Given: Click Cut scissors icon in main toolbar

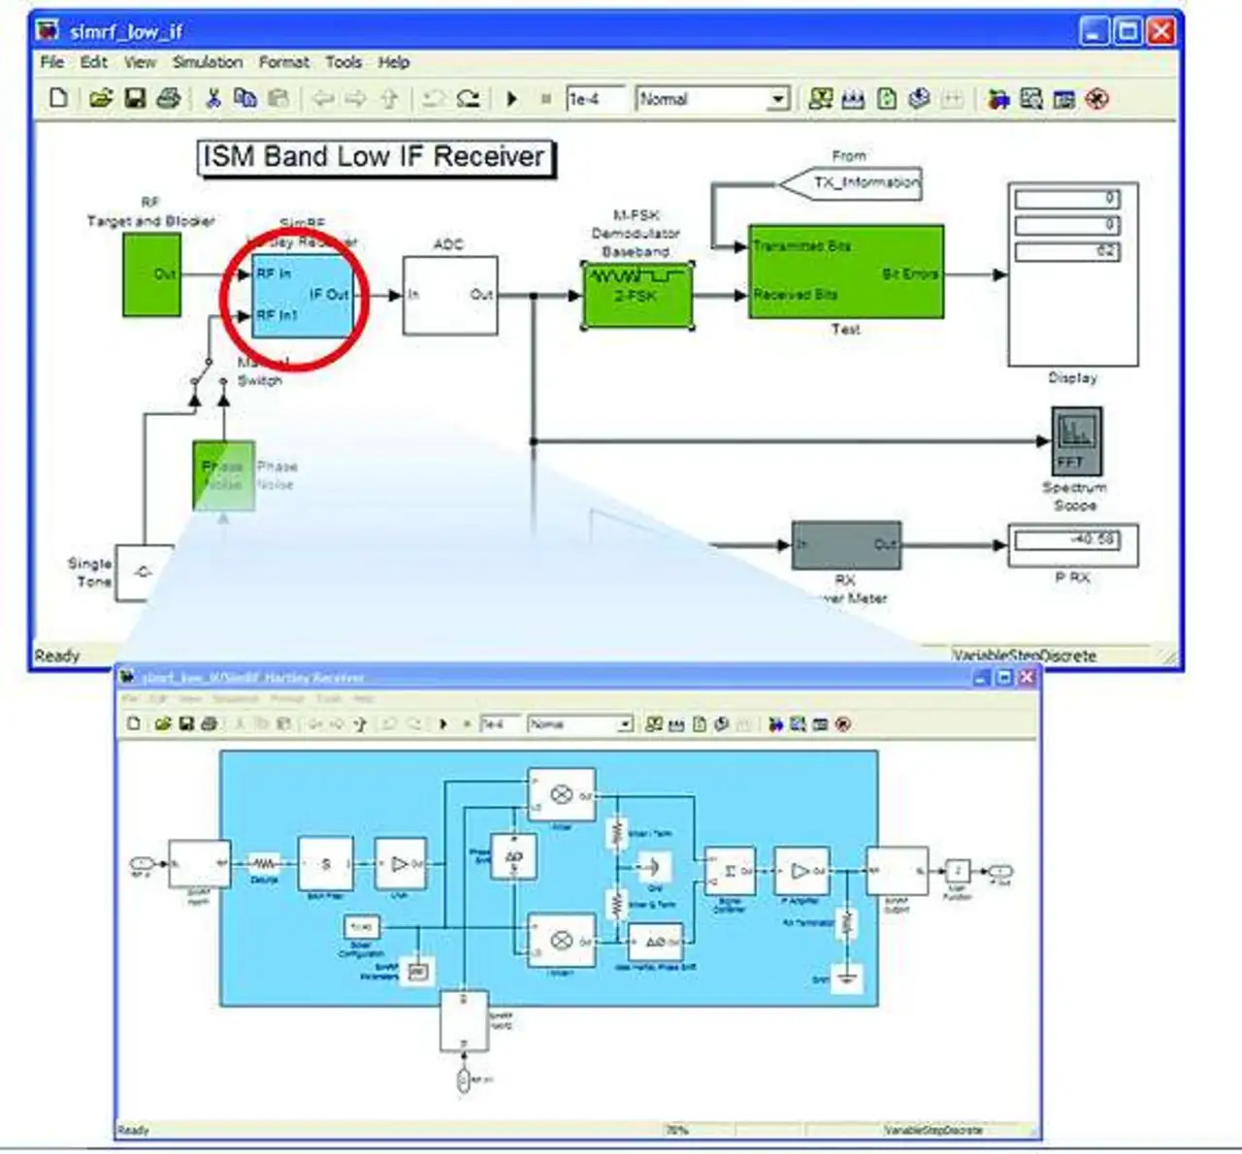Looking at the screenshot, I should coord(213,98).
